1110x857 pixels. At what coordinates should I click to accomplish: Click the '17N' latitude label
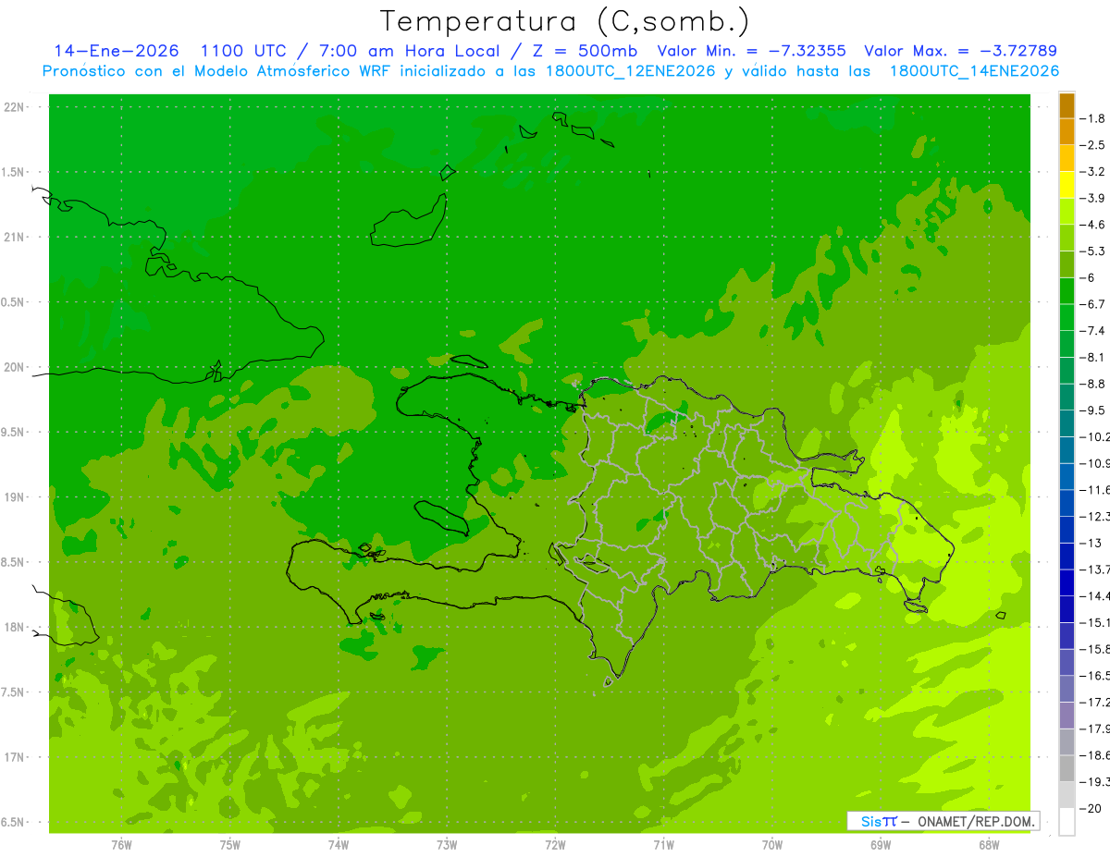(14, 757)
